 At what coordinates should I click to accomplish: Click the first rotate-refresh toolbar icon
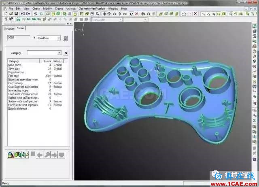(x=36, y=14)
